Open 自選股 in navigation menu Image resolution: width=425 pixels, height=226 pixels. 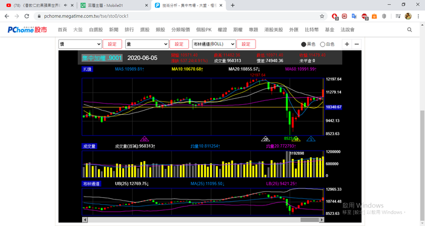coord(96,30)
